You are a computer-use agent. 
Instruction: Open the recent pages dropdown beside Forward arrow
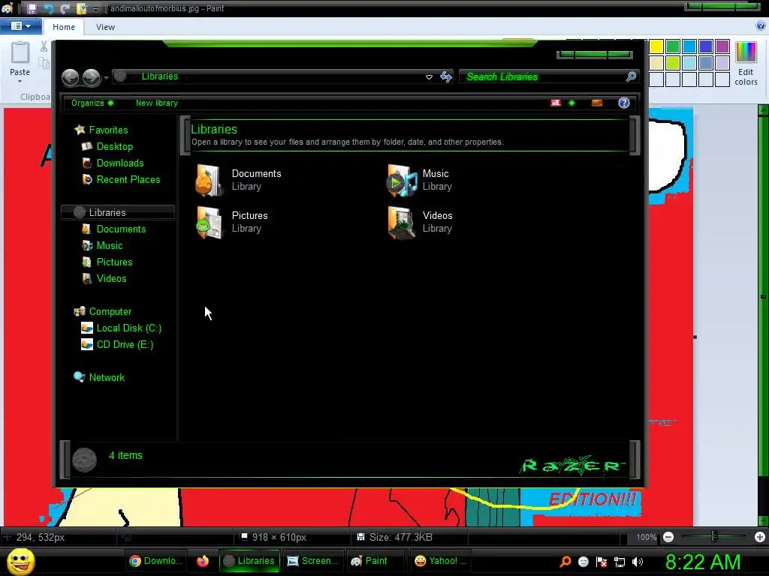(x=106, y=77)
